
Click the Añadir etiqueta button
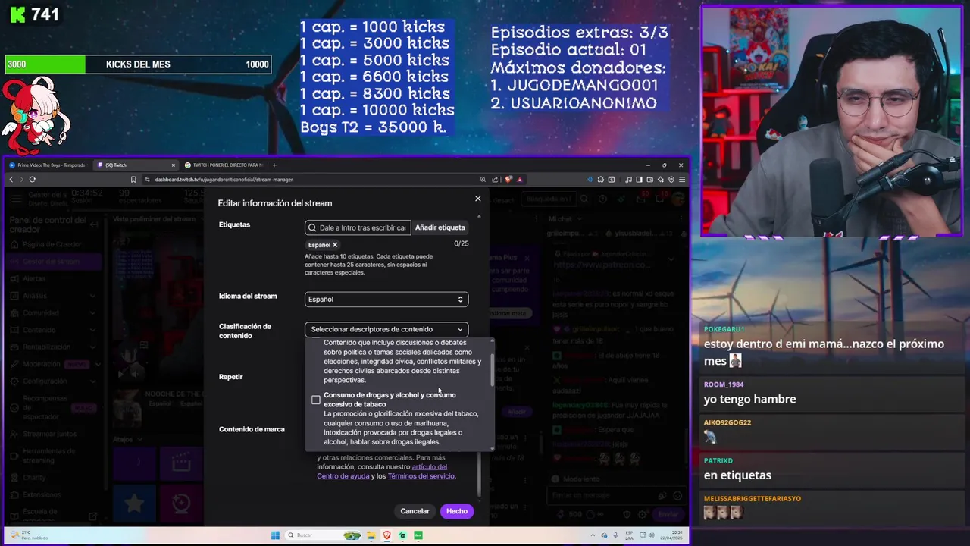[440, 227]
